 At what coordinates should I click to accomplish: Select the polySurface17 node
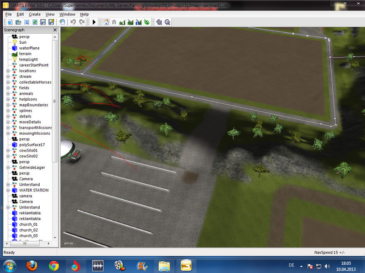pos(32,145)
